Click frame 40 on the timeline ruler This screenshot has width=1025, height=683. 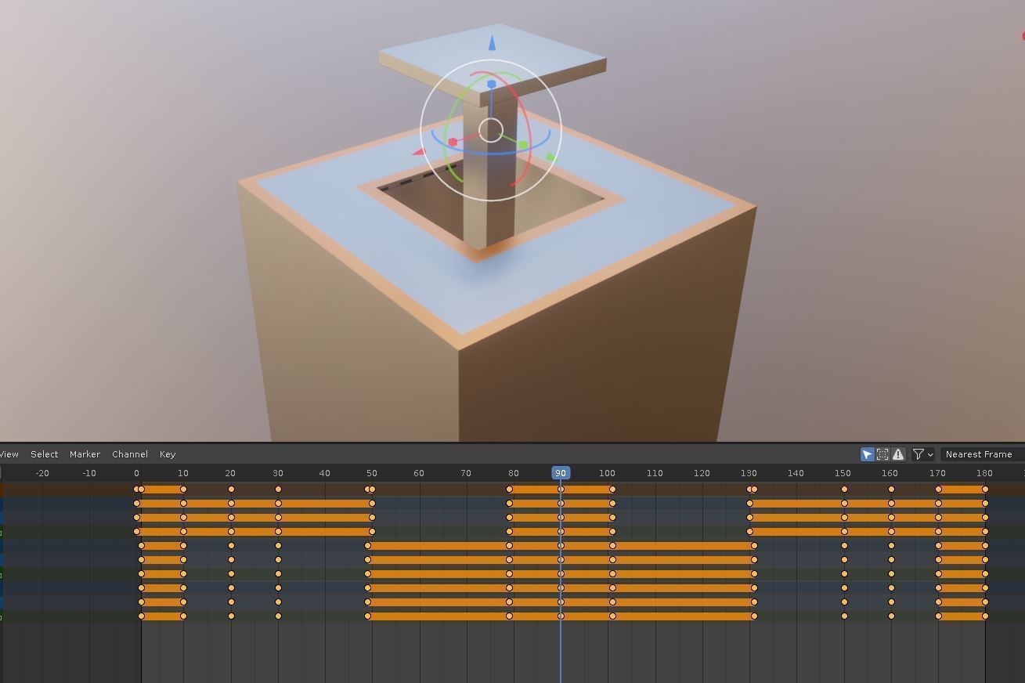point(325,473)
